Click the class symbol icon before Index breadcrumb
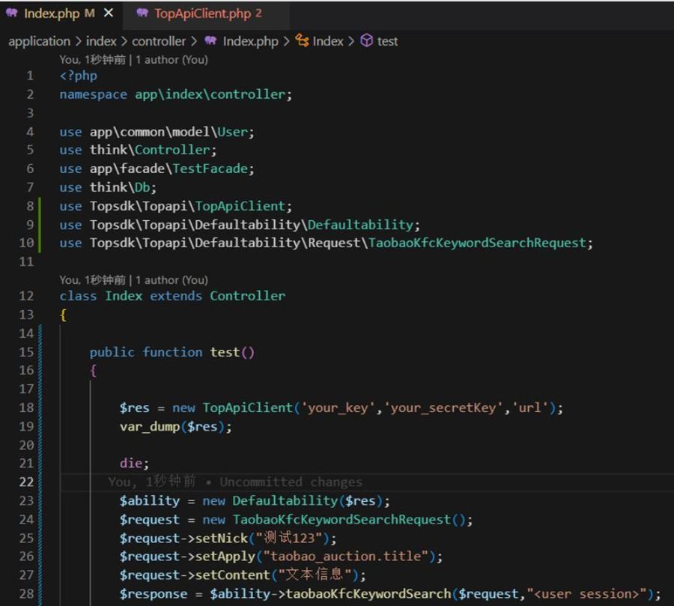674x606 pixels. [303, 41]
